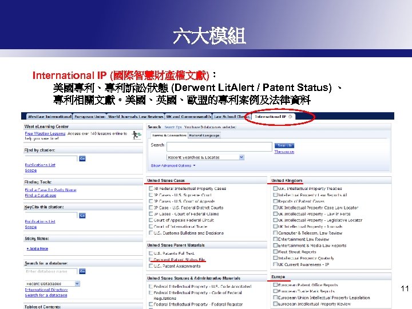Check U.S. Customs Bulletins and Decisions

coord(151,233)
